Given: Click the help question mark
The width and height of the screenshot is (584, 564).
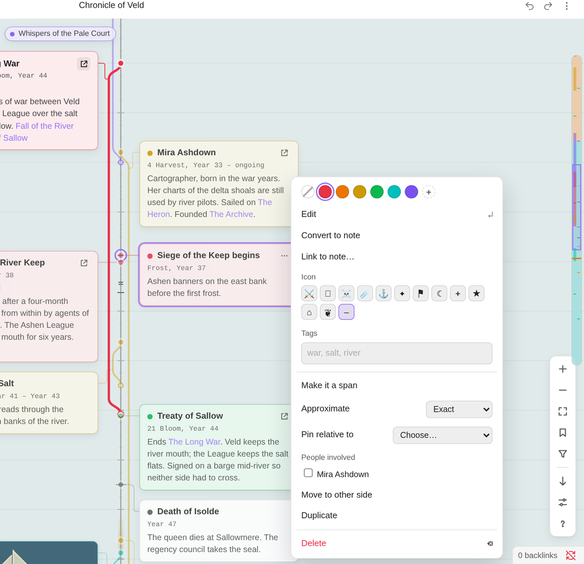Looking at the screenshot, I should coord(563,524).
